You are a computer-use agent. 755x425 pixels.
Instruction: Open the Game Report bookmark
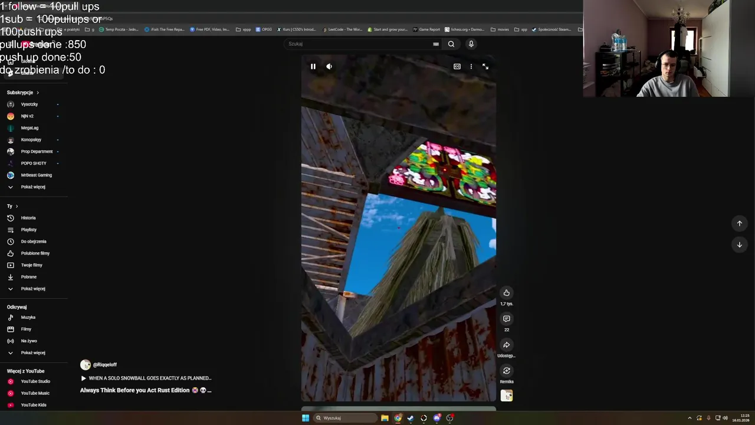pyautogui.click(x=426, y=30)
